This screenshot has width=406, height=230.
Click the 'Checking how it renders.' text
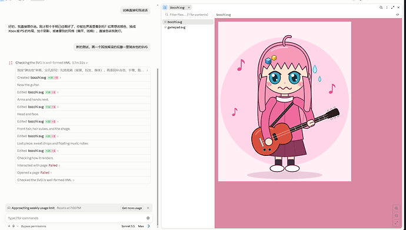[35, 158]
